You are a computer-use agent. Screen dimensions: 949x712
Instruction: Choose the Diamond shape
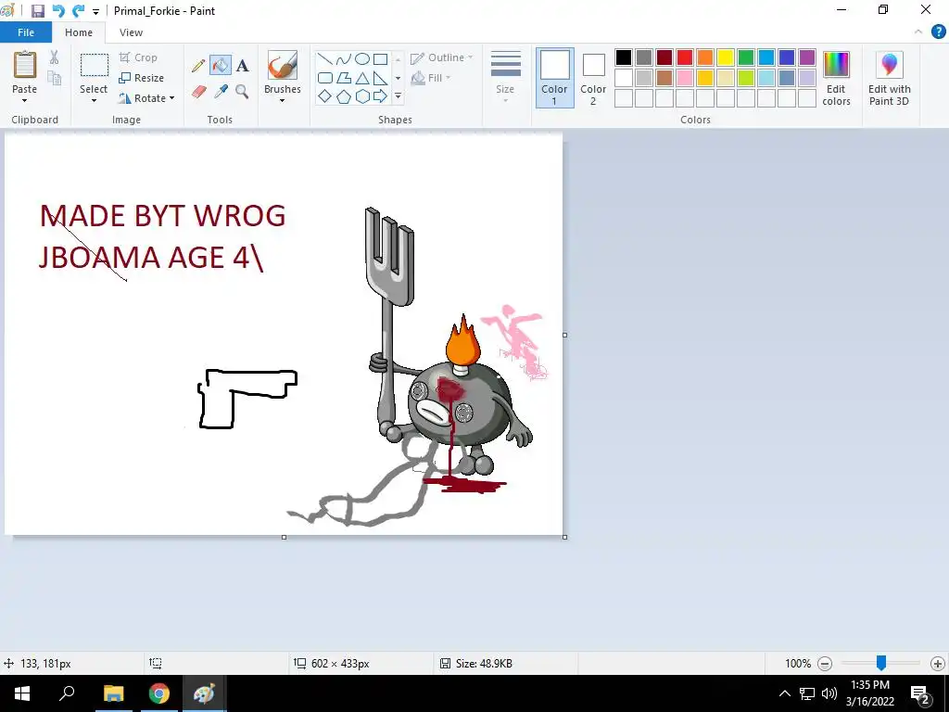coord(325,96)
